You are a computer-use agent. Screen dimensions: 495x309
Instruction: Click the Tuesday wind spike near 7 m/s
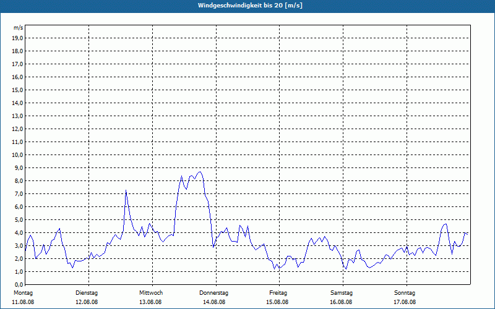pos(126,190)
